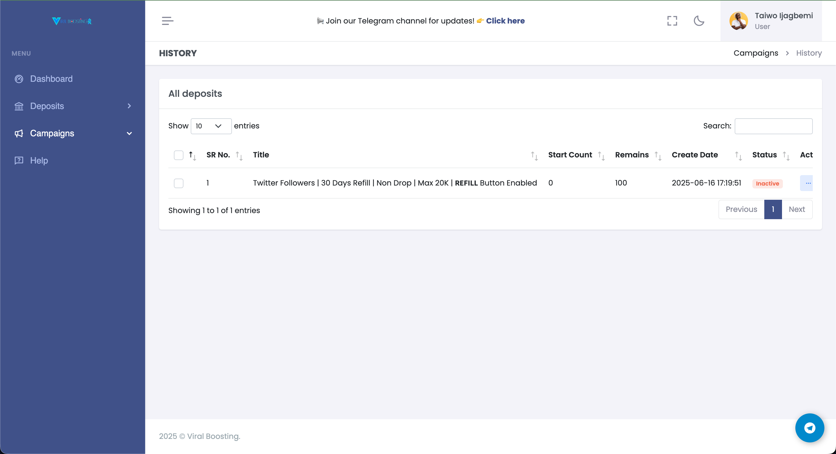
Task: Switch to dark mode with moon icon
Action: tap(699, 21)
